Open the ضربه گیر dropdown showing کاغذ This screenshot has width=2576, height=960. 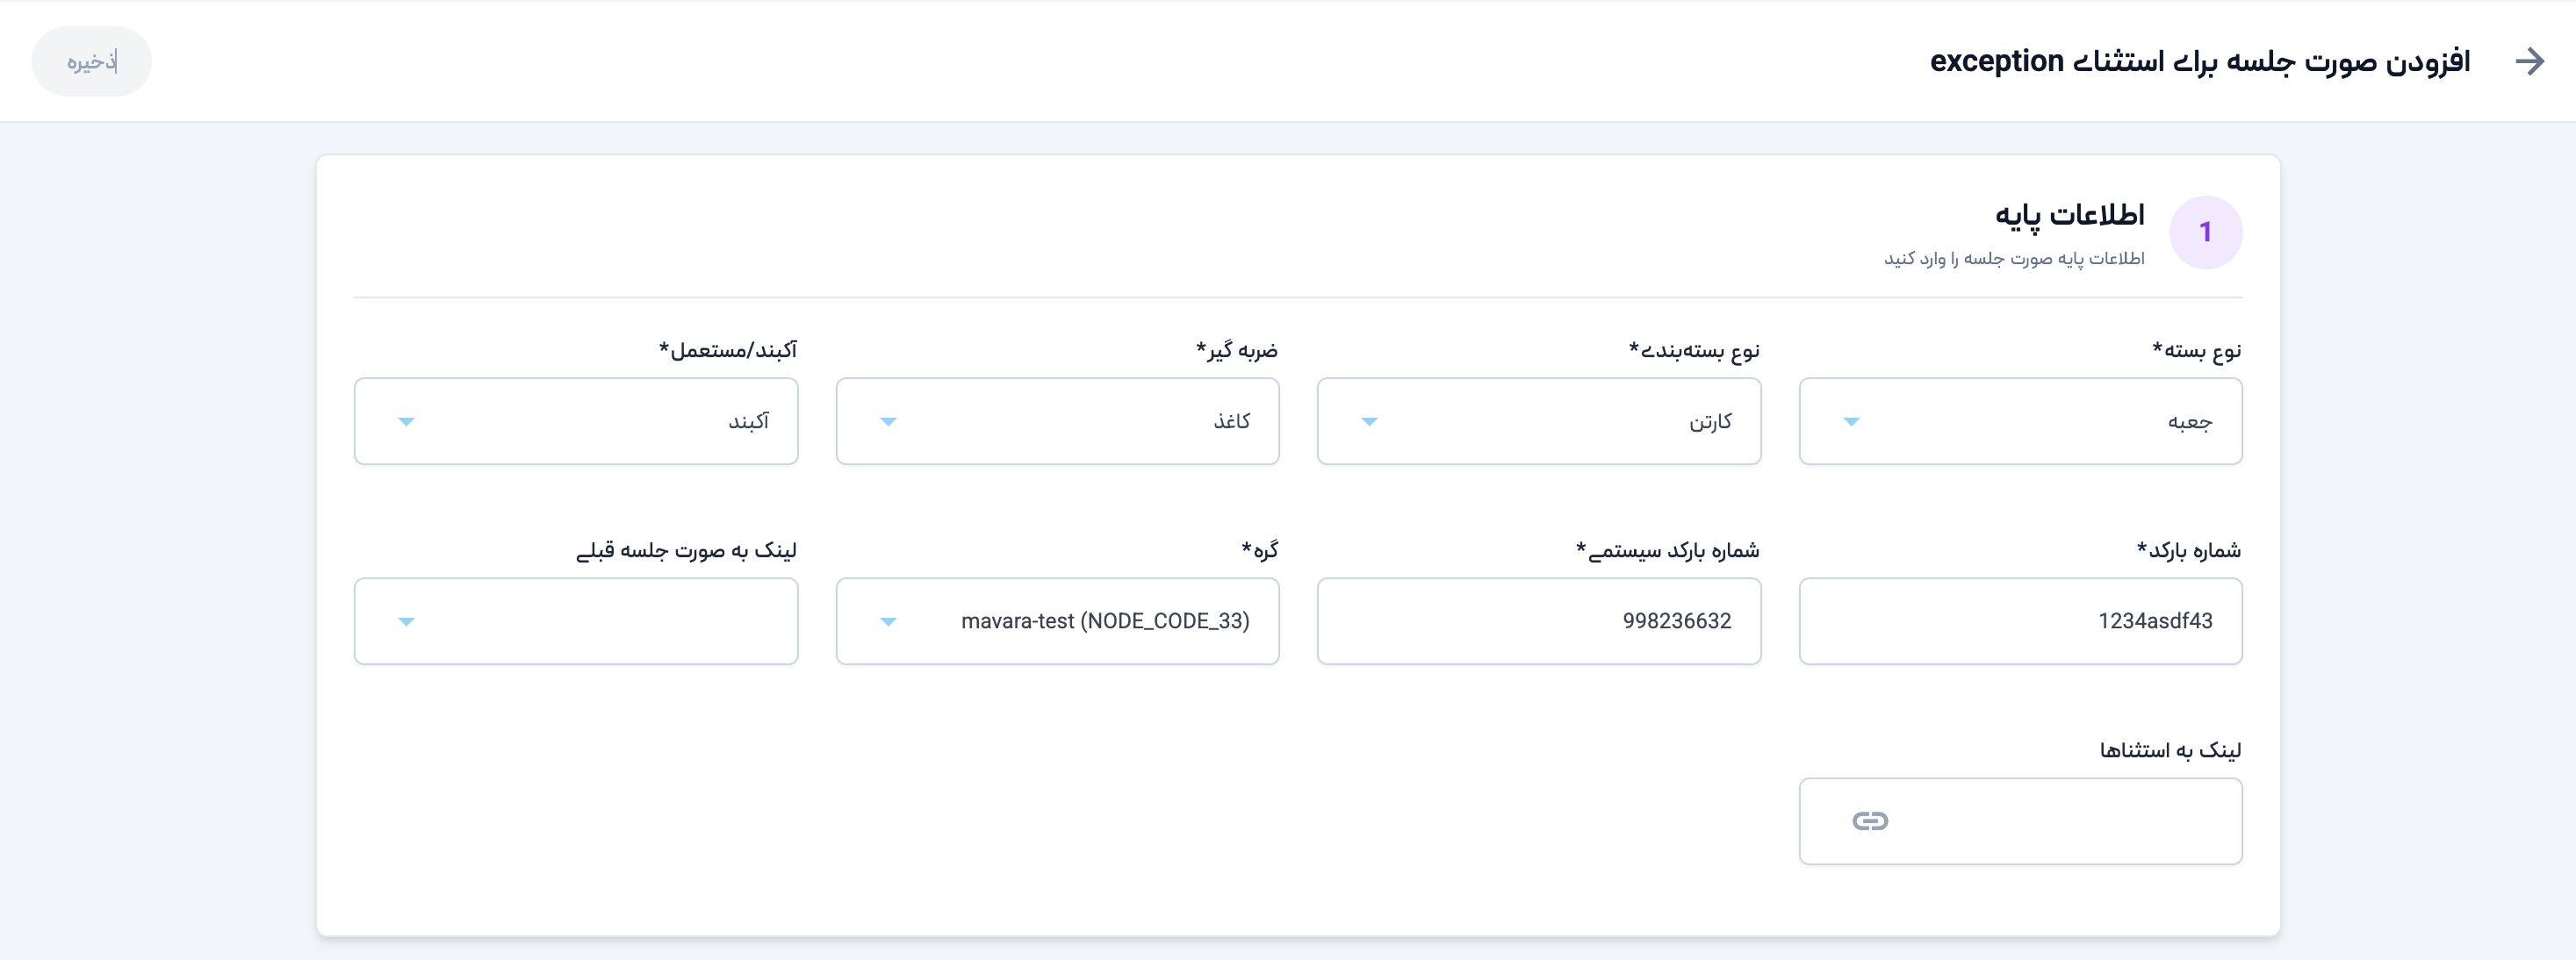click(x=1057, y=421)
